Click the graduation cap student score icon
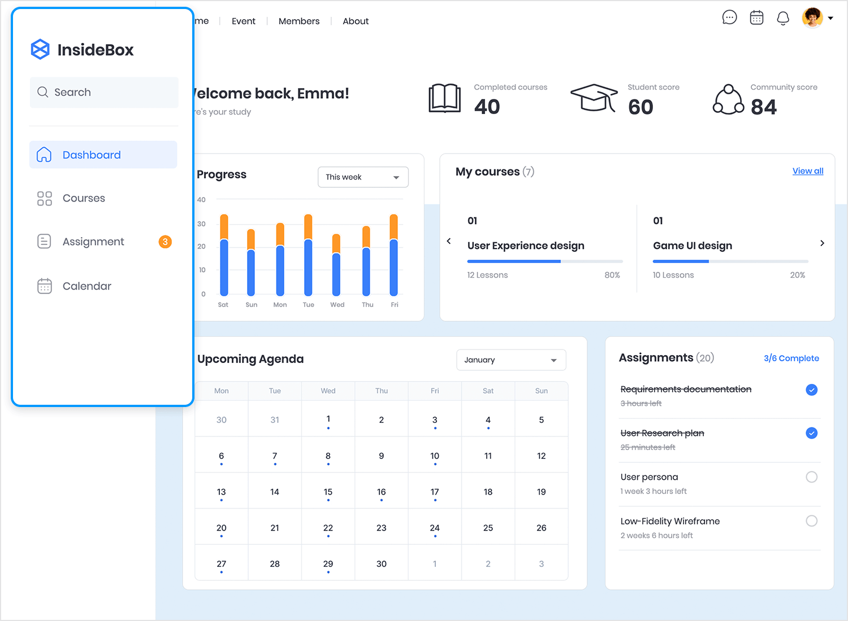Image resolution: width=848 pixels, height=621 pixels. click(x=594, y=98)
